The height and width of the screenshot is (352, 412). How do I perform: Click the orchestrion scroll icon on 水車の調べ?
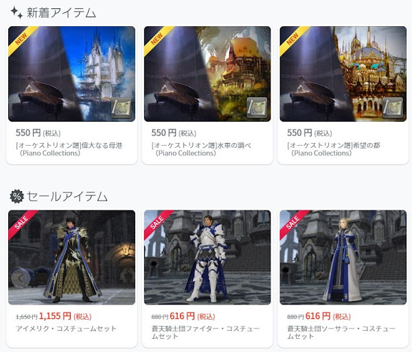click(257, 108)
